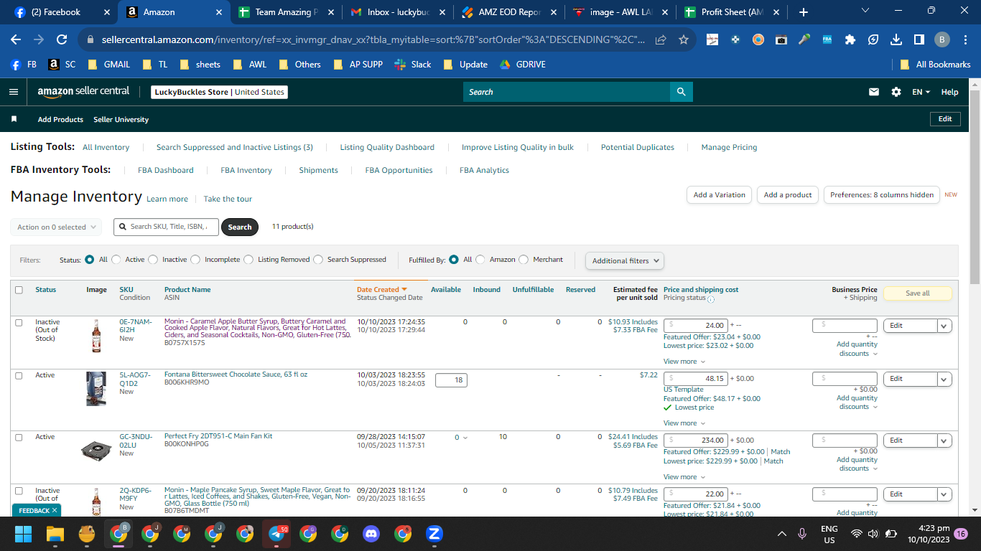Focus the Search SKU, Title, ISBN field

click(x=166, y=227)
